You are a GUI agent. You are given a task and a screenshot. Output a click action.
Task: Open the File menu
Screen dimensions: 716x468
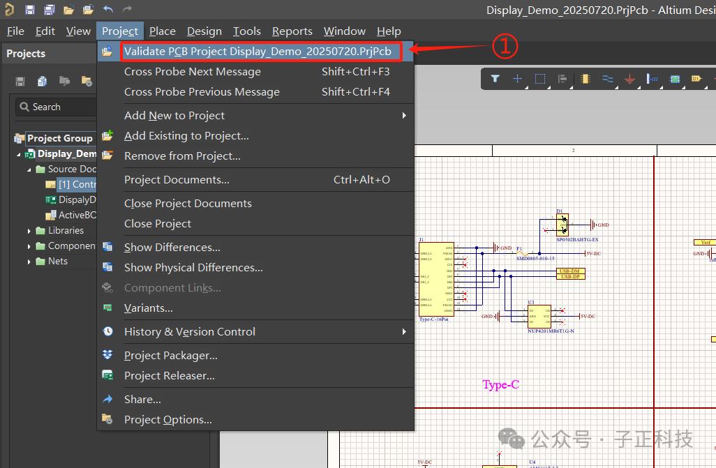click(15, 31)
